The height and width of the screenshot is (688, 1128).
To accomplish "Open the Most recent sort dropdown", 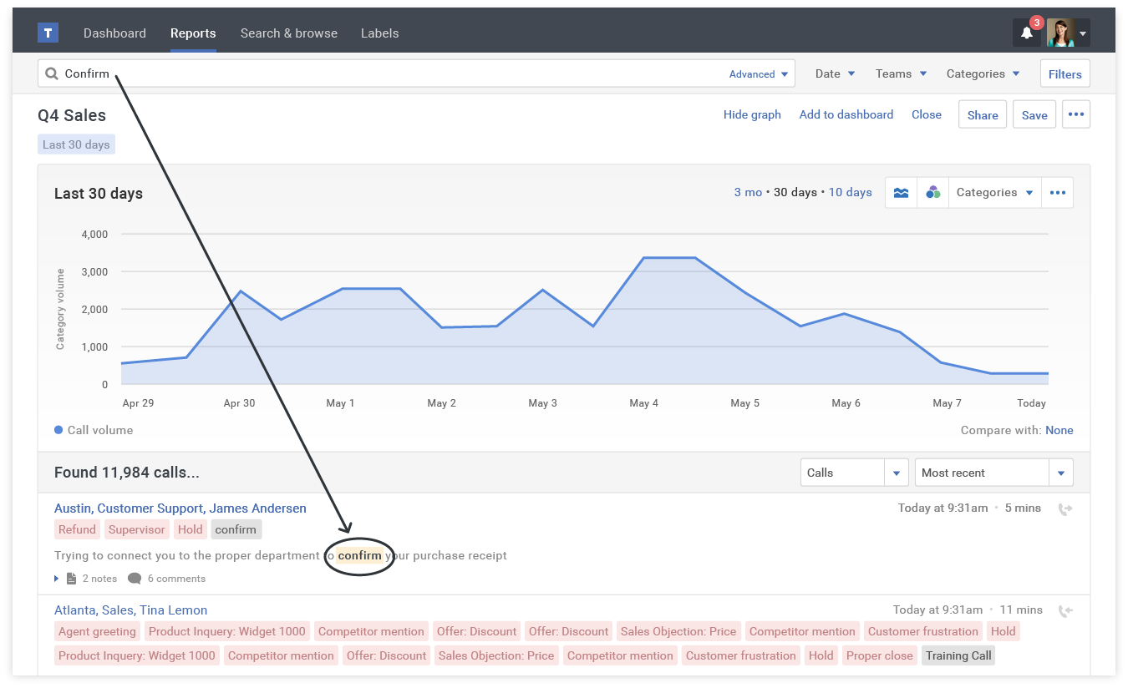I will pyautogui.click(x=993, y=473).
